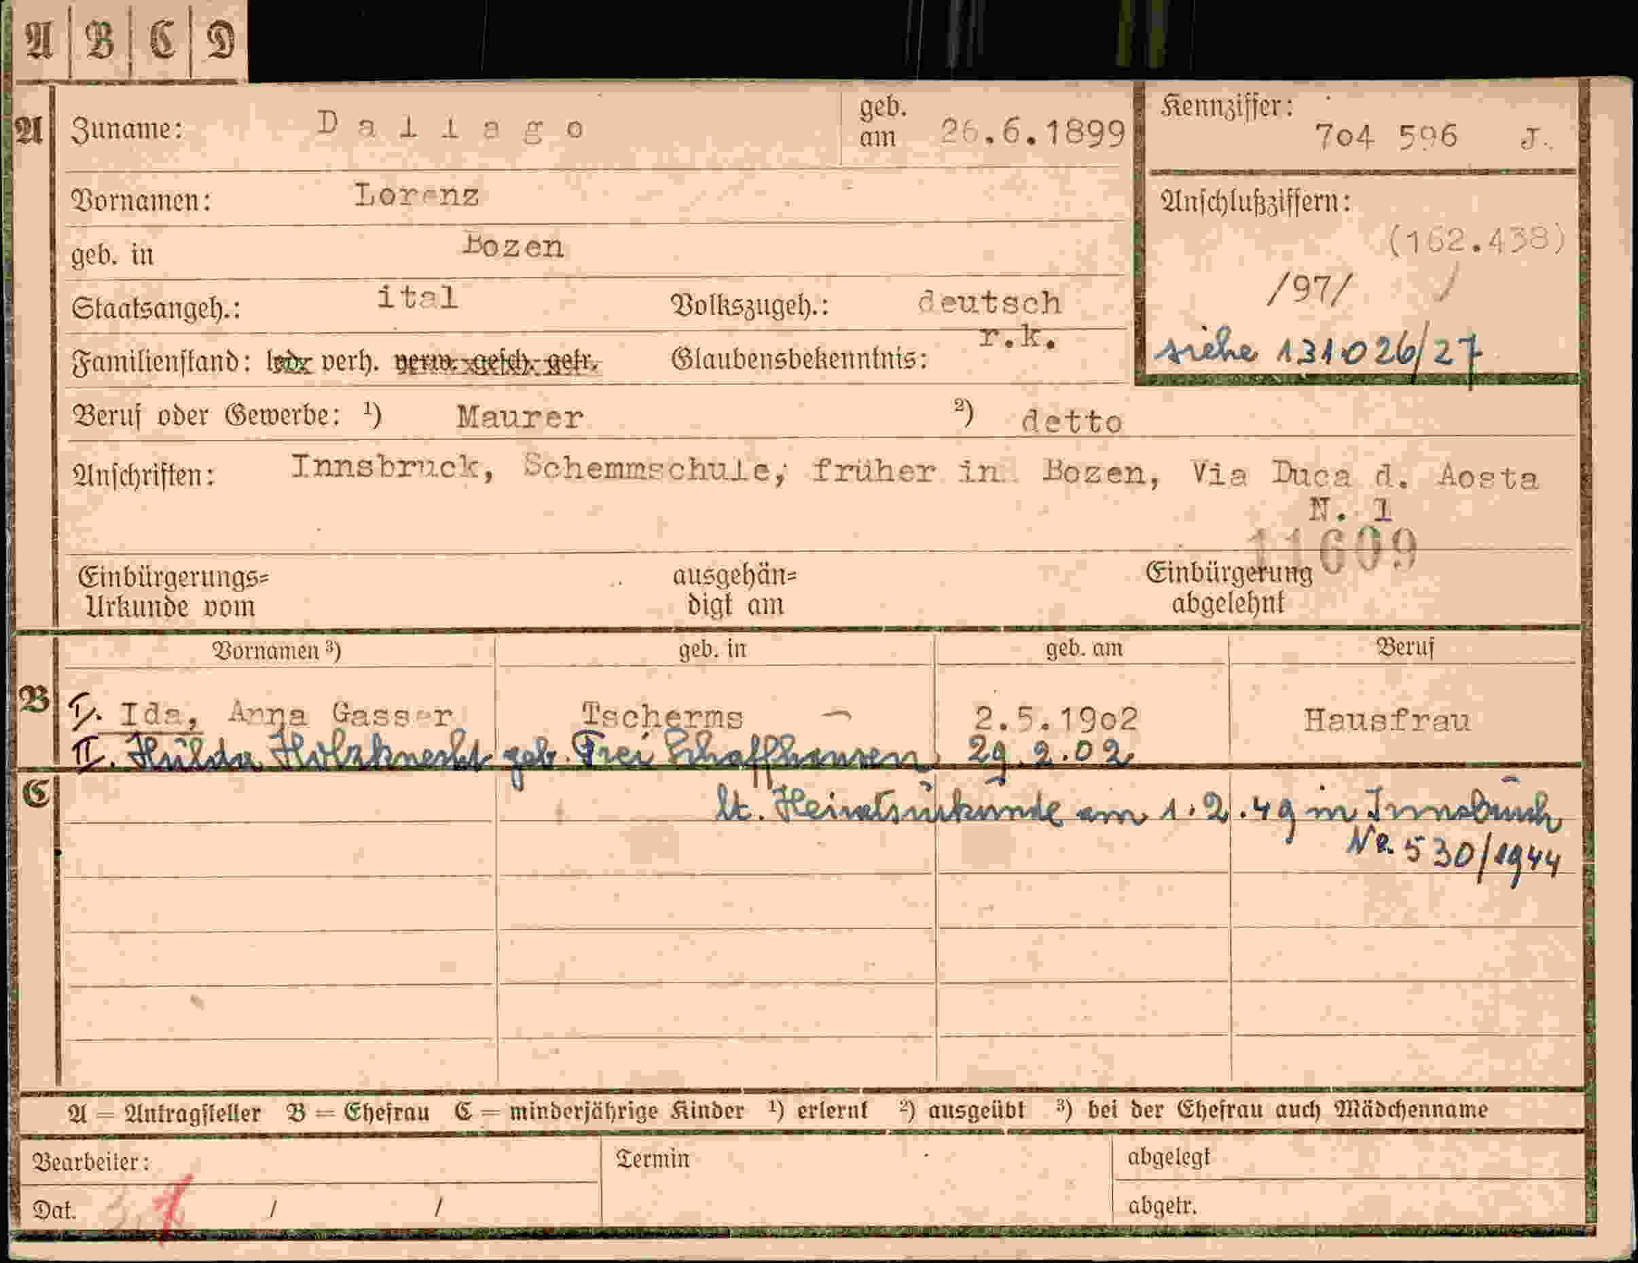Viewport: 1638px width, 1263px height.
Task: Click the abgetr. label
Action: [x=1162, y=1205]
